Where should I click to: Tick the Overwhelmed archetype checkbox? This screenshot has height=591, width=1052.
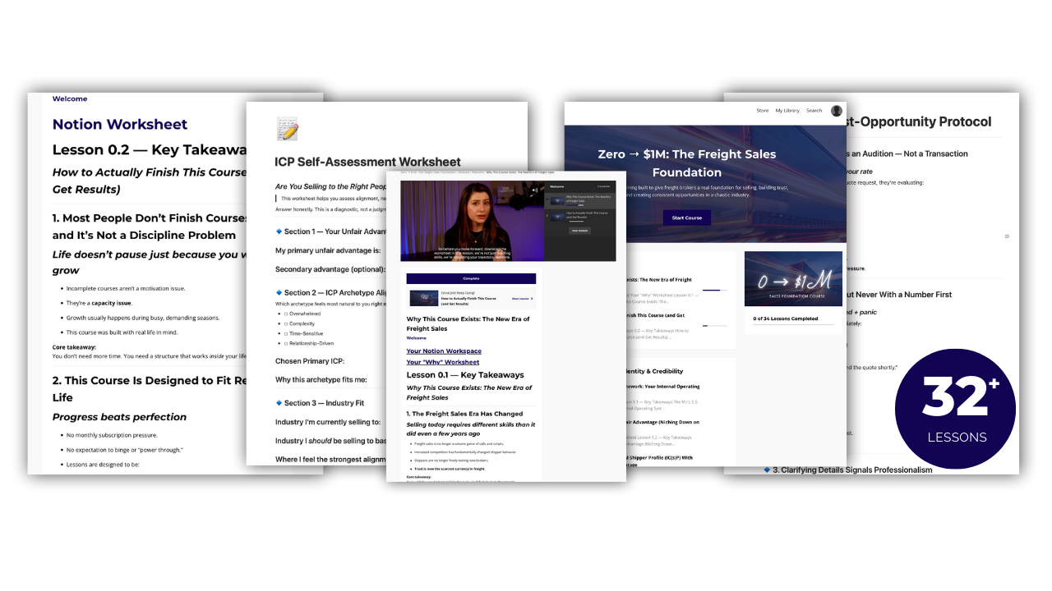[x=284, y=313]
